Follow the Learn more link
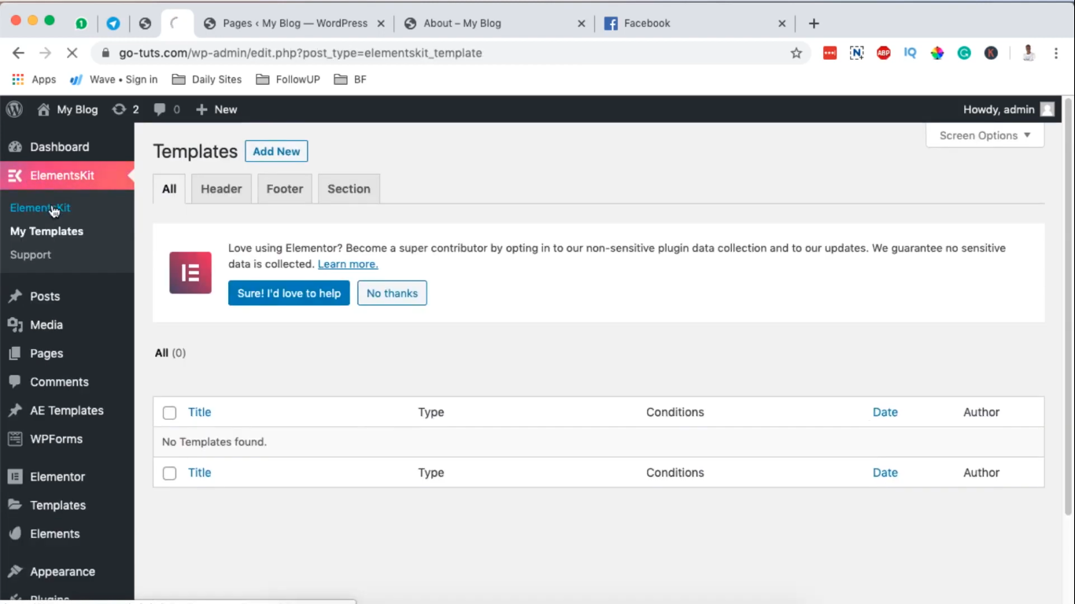This screenshot has width=1075, height=604. pyautogui.click(x=348, y=264)
